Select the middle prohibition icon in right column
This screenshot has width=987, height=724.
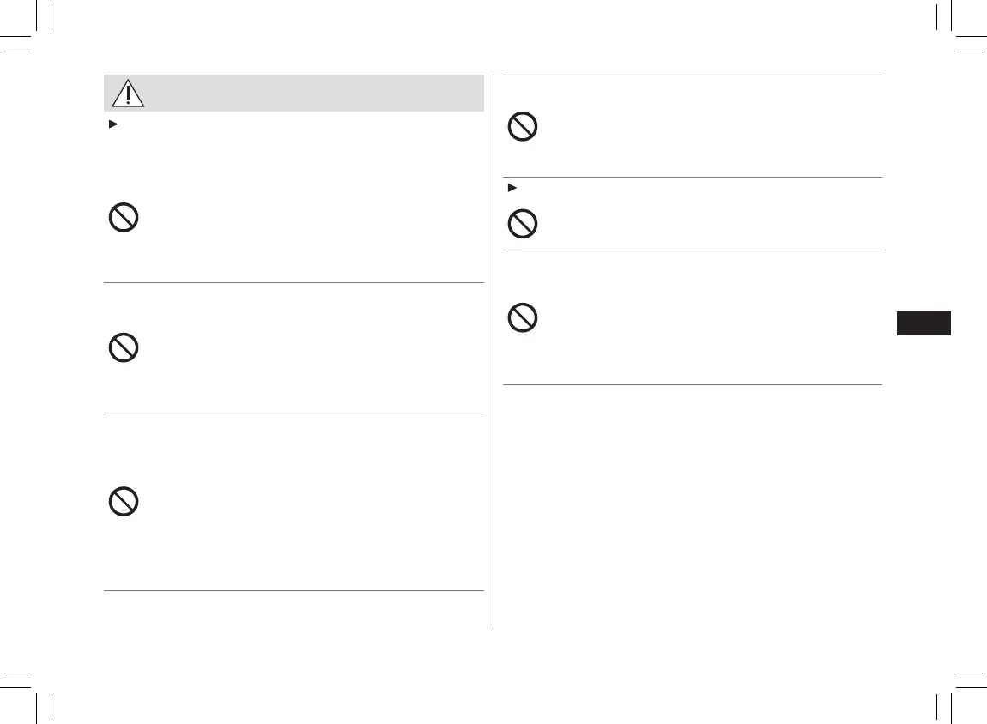(522, 225)
